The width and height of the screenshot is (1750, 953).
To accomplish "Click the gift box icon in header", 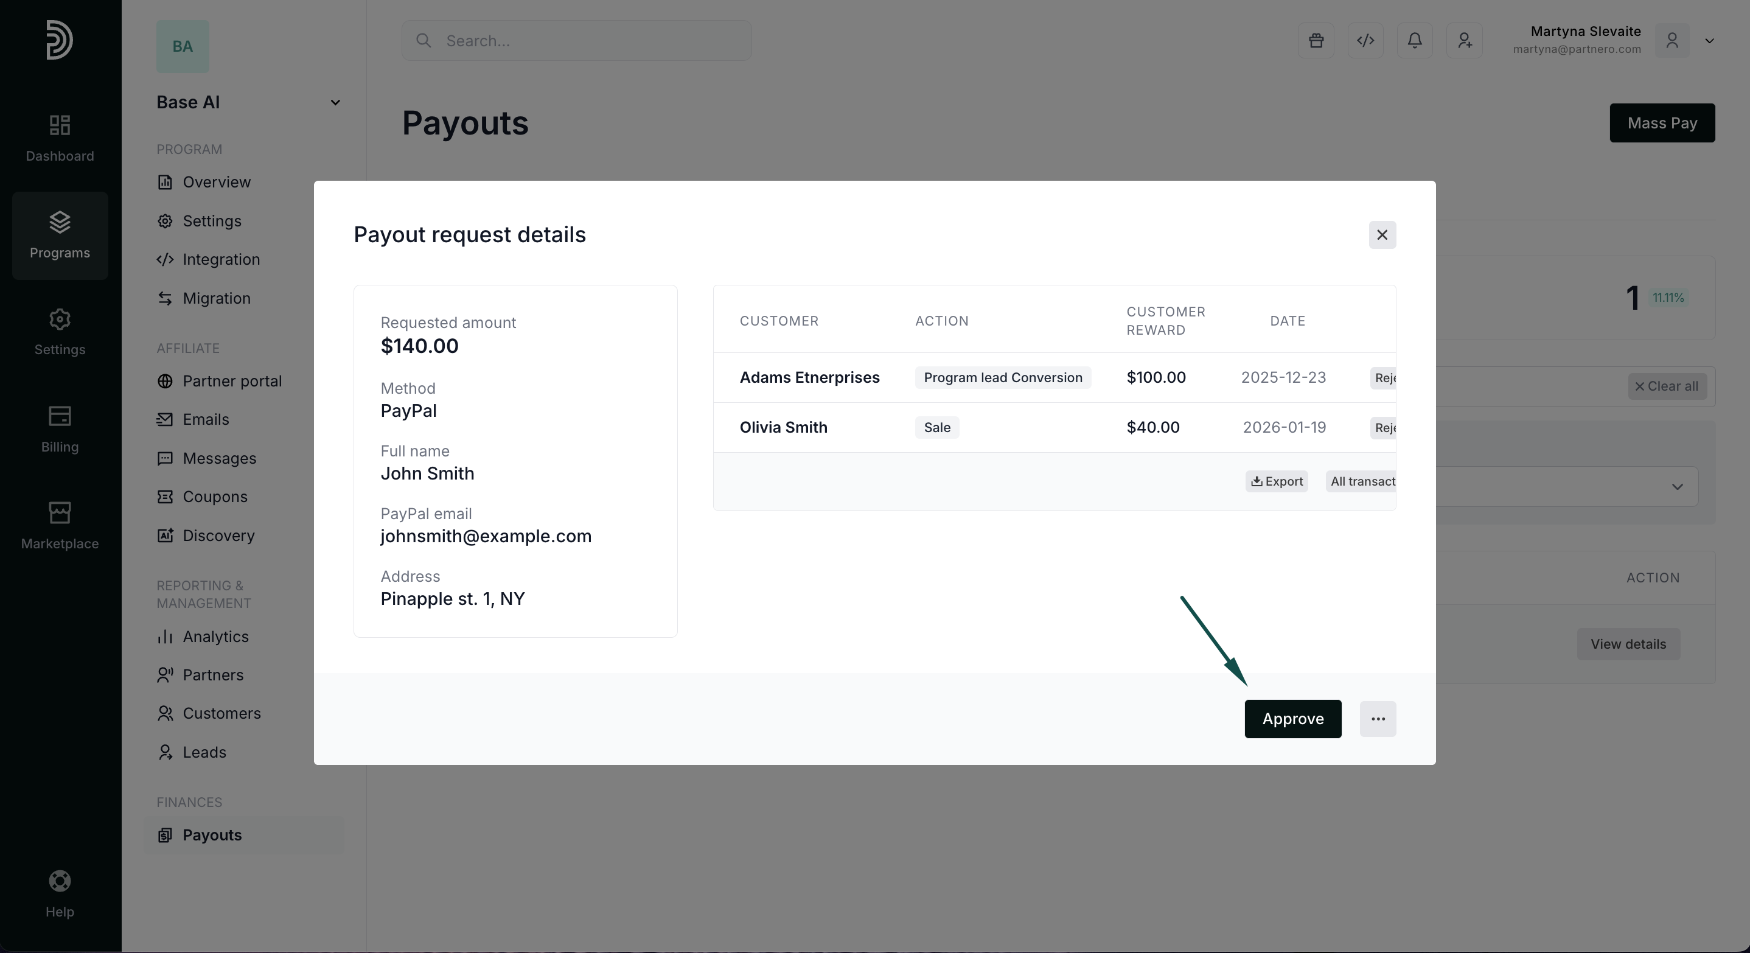I will tap(1316, 41).
